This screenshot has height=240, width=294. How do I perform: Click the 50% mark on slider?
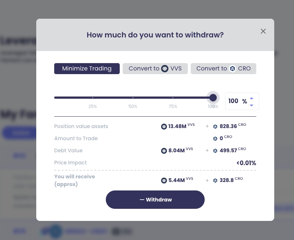(x=133, y=98)
